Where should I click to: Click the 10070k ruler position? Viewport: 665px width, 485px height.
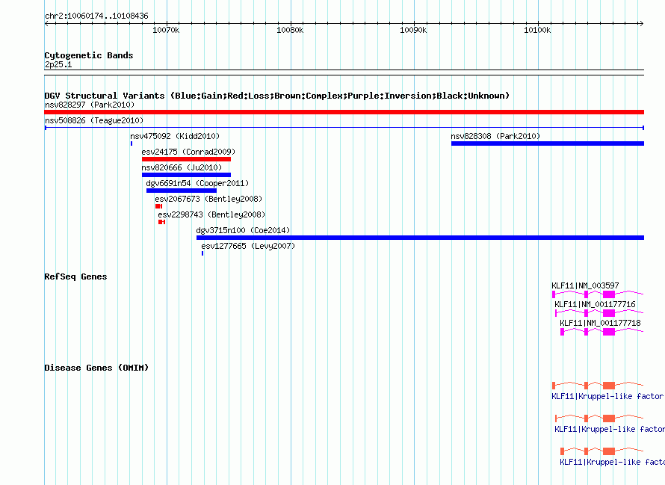point(167,30)
